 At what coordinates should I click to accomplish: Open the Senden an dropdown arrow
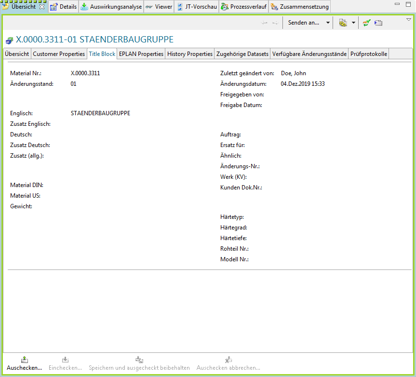(328, 23)
